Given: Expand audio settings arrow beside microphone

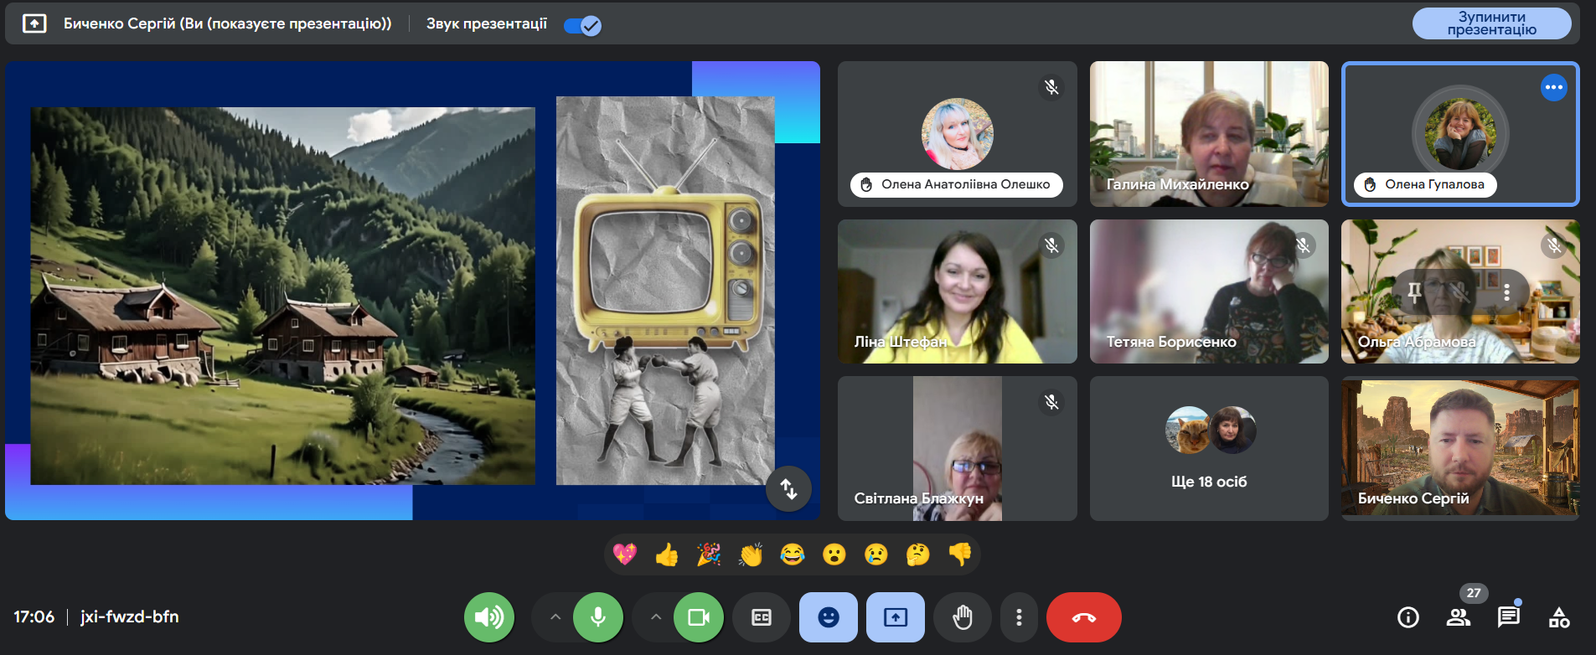Looking at the screenshot, I should [555, 617].
